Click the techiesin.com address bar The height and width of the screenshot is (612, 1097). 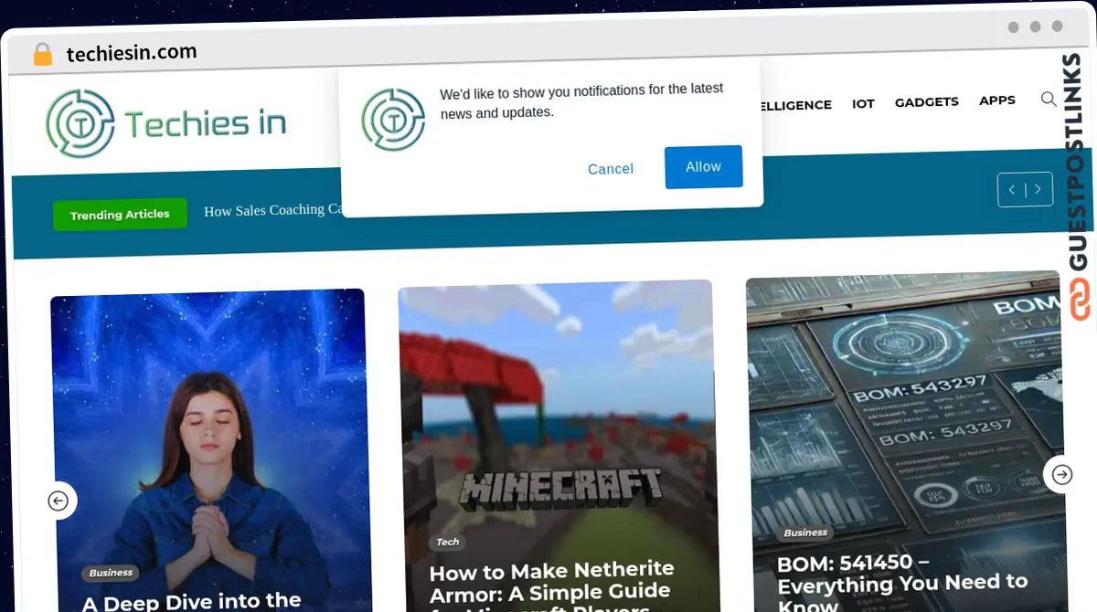click(x=132, y=52)
